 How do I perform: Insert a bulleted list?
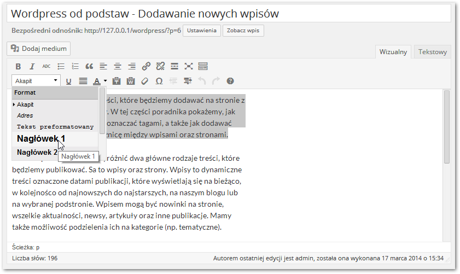tap(61, 67)
